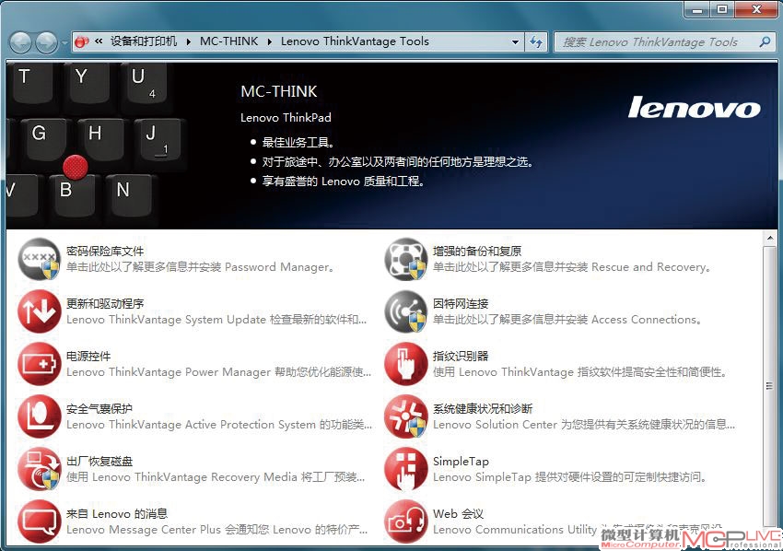This screenshot has height=551, width=783.
Task: Click the MC-THINK heading in banner
Action: 278,91
